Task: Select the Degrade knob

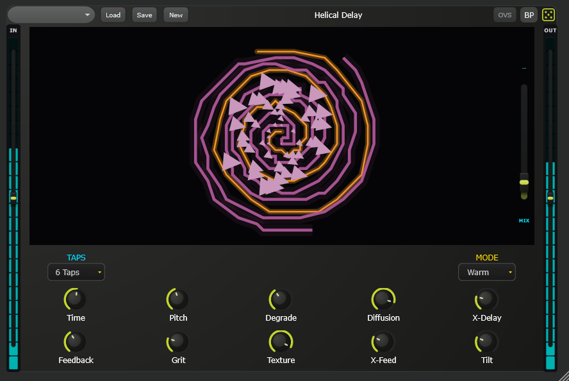Action: point(281,300)
